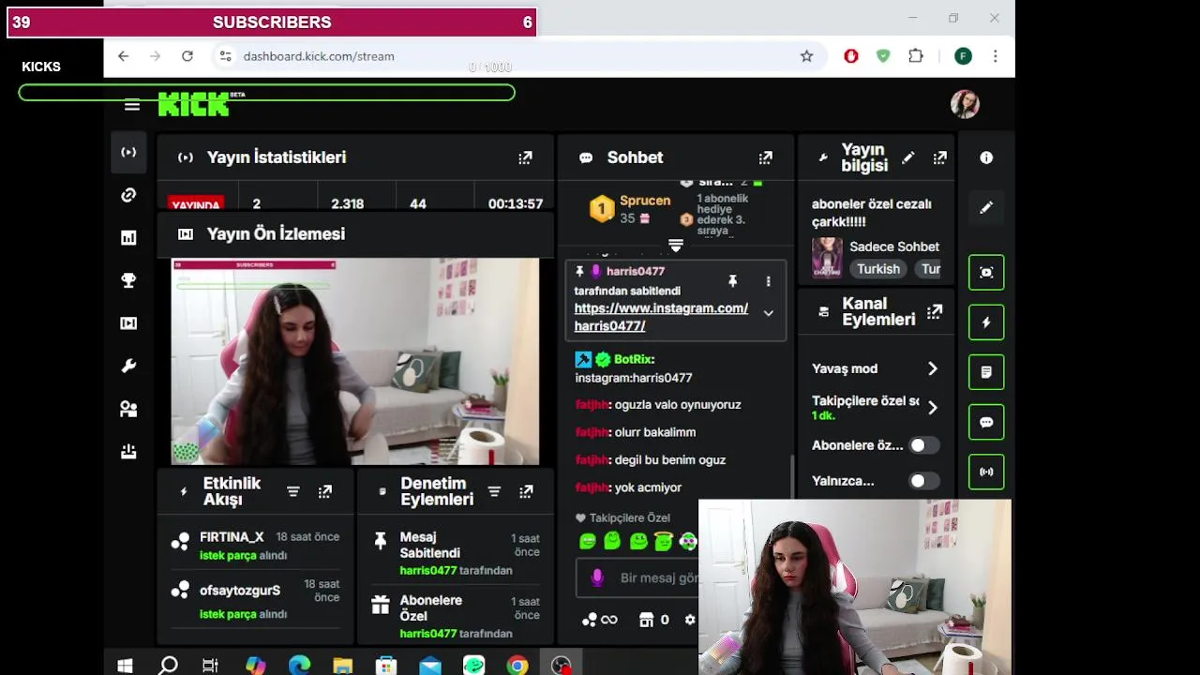Screen dimensions: 1200x675
Task: Open File Explorer from the taskbar
Action: click(342, 666)
